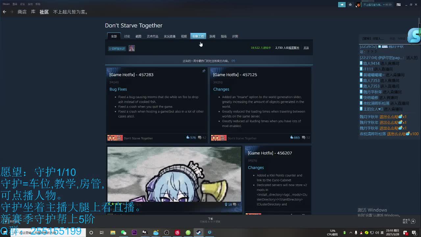
Task: Open the Windows Task View icon
Action: 102,233
